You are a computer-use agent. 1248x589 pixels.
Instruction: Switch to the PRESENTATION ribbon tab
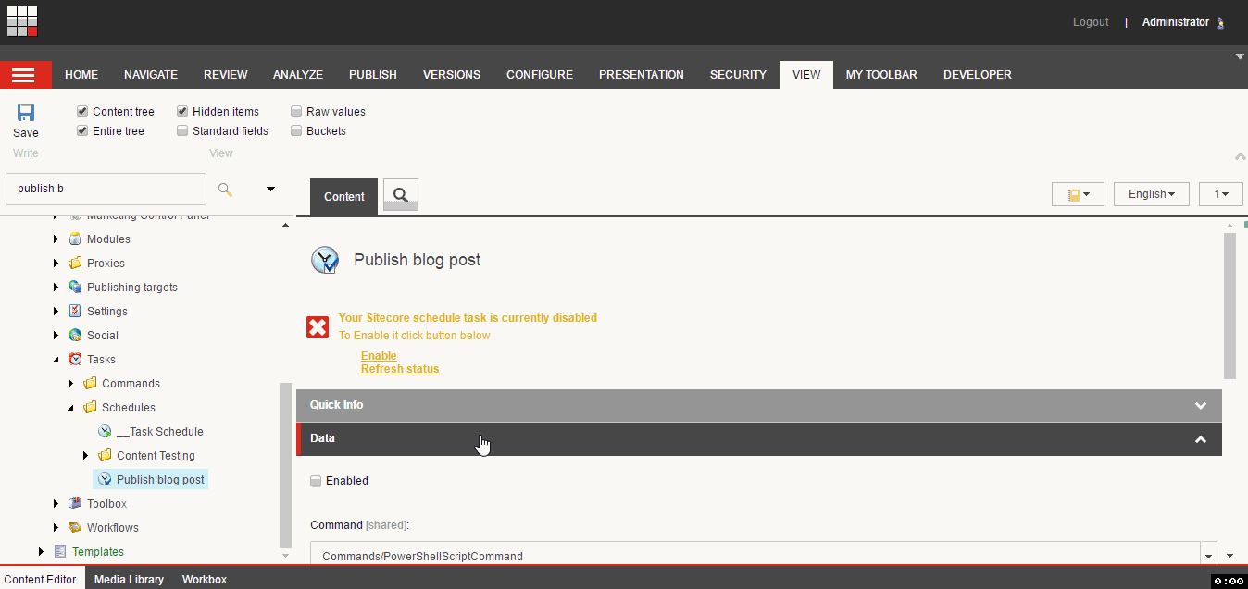pos(642,75)
